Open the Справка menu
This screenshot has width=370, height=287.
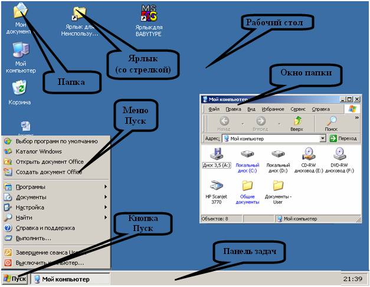[x=320, y=109]
